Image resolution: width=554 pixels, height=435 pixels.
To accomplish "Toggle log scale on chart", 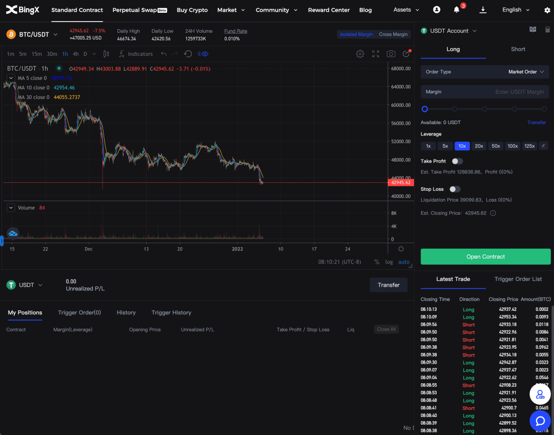I will click(389, 262).
